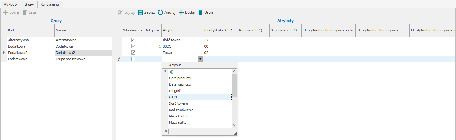Click Usuń in the Atrybuty toolbar
456x140 pixels.
[x=206, y=13]
